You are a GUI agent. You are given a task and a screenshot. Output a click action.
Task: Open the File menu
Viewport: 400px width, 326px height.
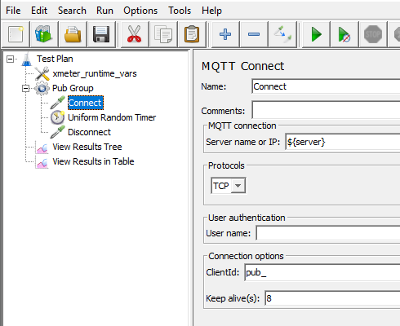pyautogui.click(x=13, y=11)
